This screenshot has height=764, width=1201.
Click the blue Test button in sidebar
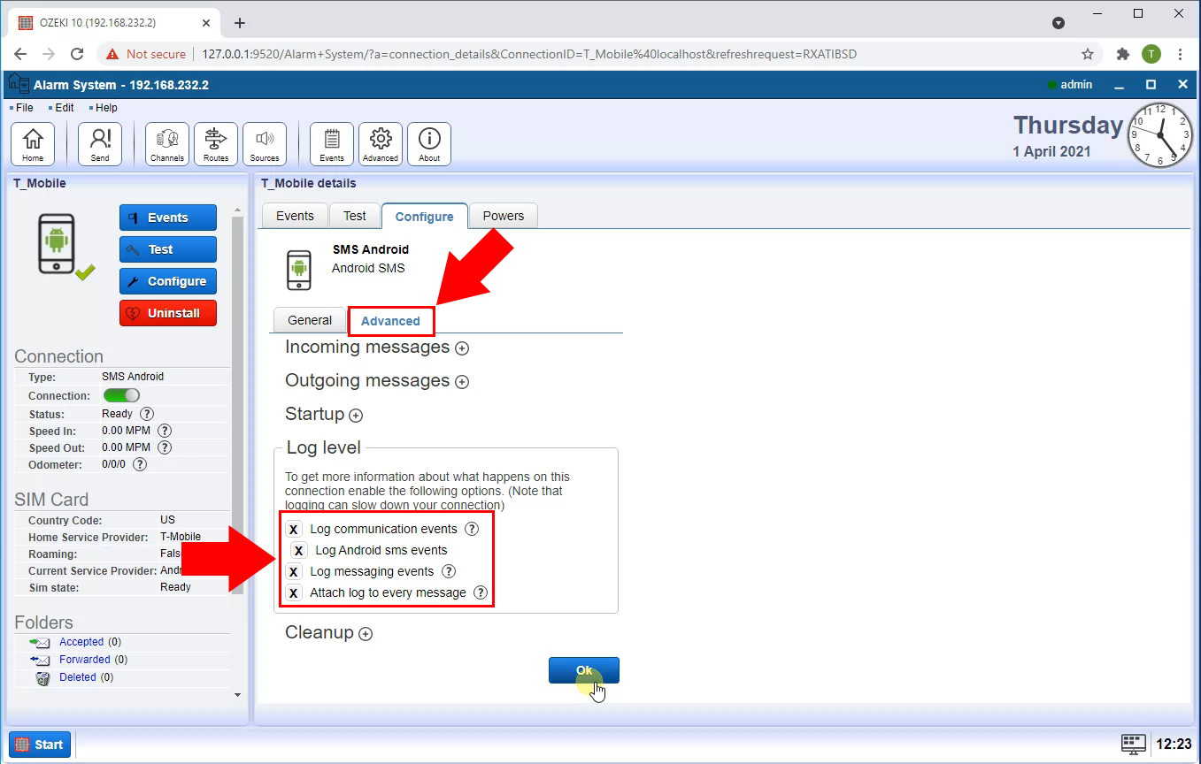coord(168,249)
